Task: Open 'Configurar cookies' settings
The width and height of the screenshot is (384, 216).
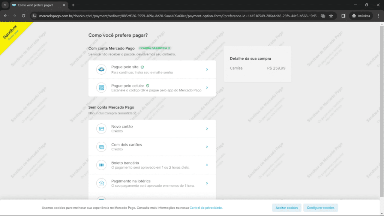Action: tap(320, 208)
